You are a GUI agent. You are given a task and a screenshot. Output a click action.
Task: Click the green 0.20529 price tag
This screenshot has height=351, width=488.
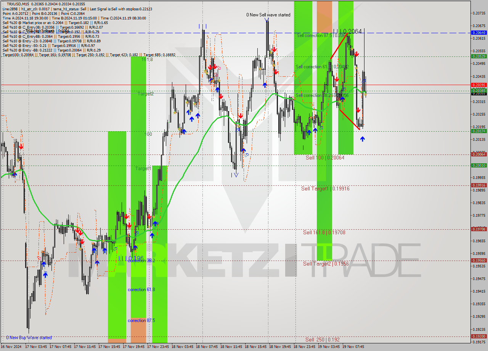(479, 56)
